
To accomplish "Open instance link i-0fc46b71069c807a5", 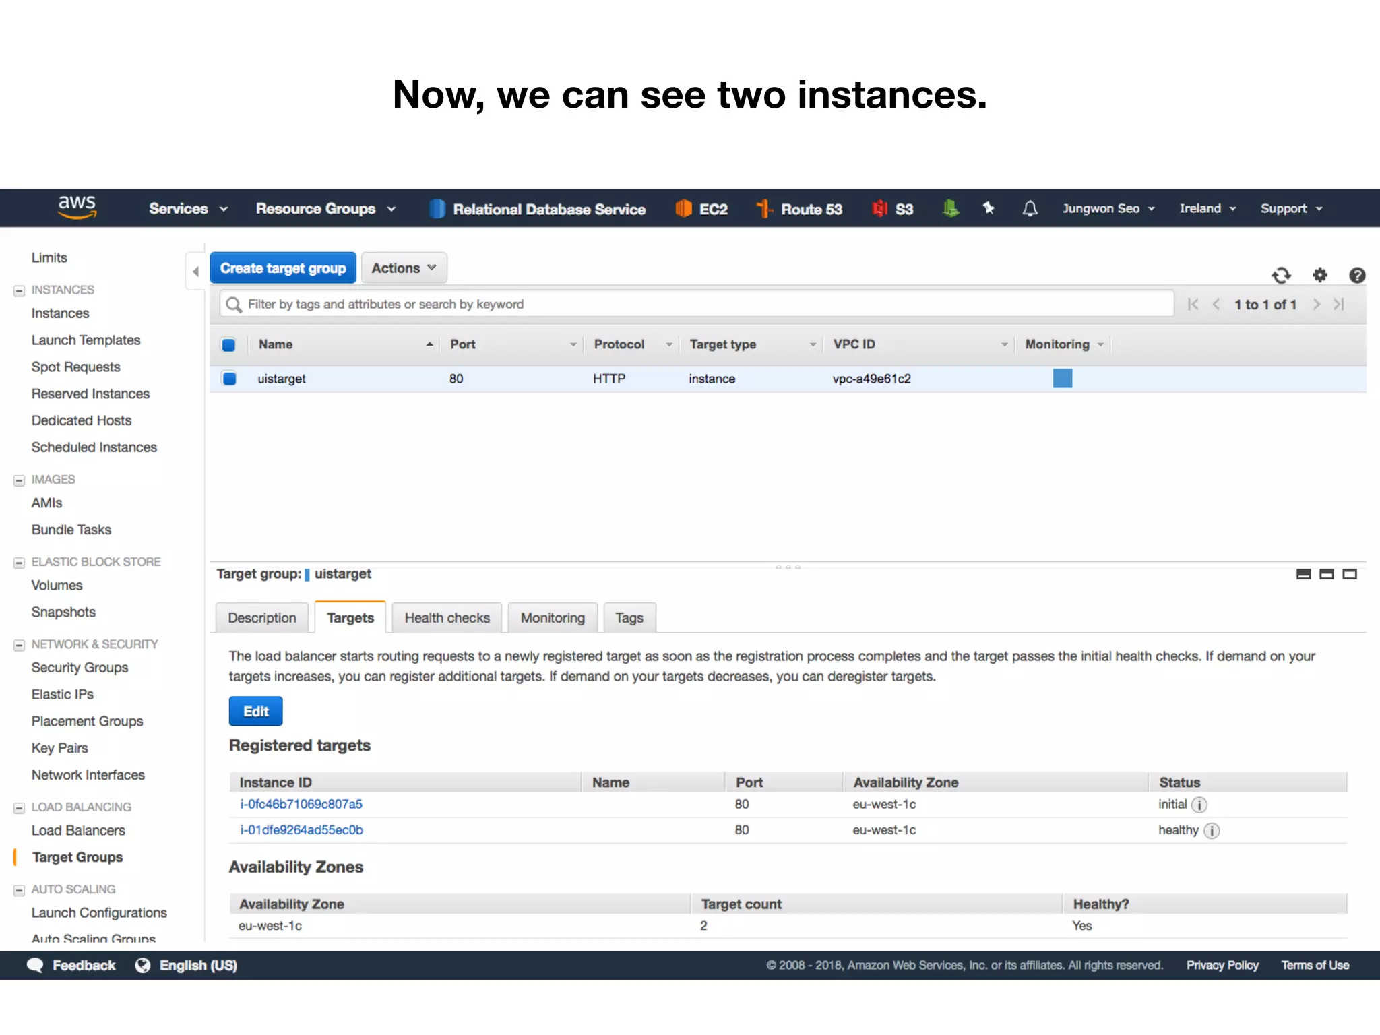I will tap(301, 804).
